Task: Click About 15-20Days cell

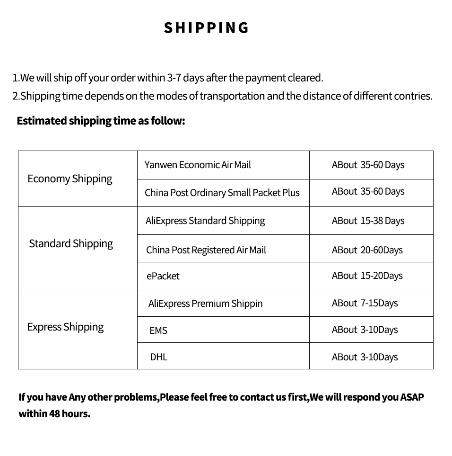Action: pyautogui.click(x=367, y=276)
